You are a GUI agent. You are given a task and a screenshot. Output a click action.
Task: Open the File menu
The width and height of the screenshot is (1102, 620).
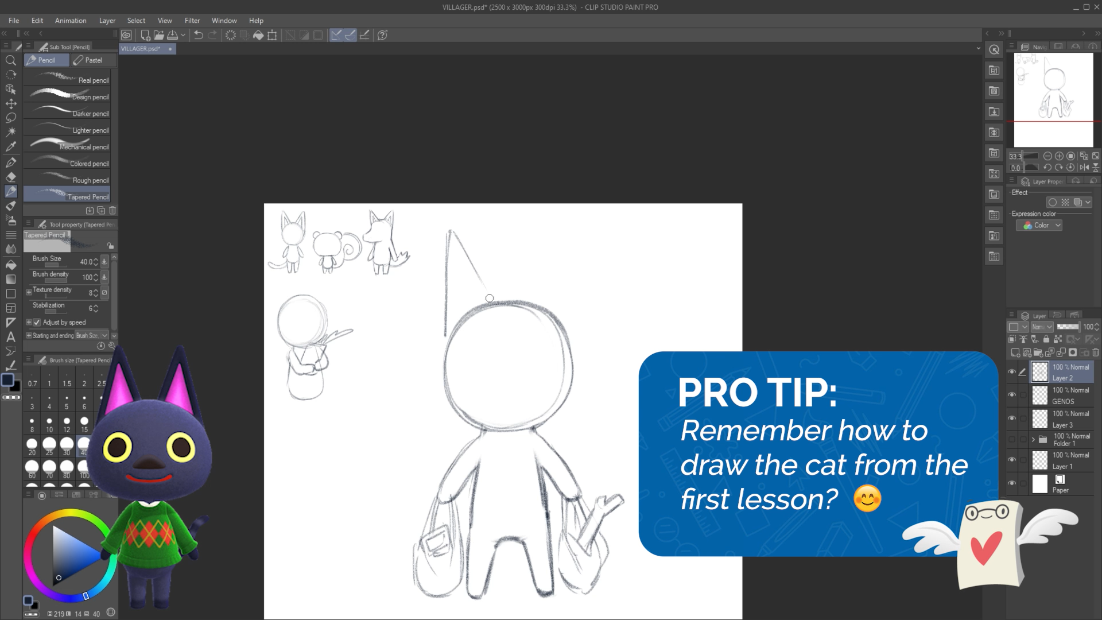(14, 21)
